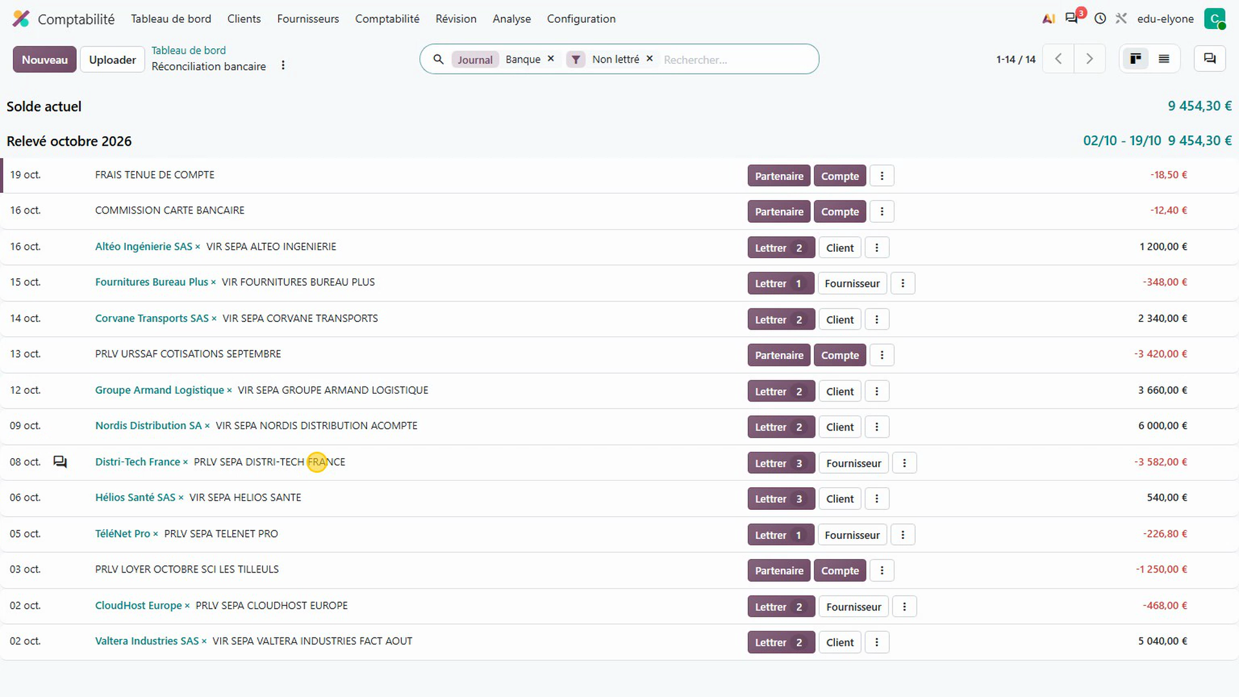The height and width of the screenshot is (697, 1239).
Task: Remove partner Hélios Santé SAS
Action: (181, 498)
